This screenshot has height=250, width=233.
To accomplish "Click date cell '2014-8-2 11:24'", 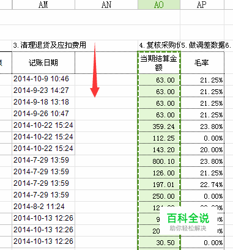I will [x=43, y=207].
